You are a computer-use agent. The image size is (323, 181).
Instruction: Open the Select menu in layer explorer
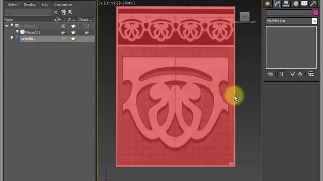click(13, 5)
